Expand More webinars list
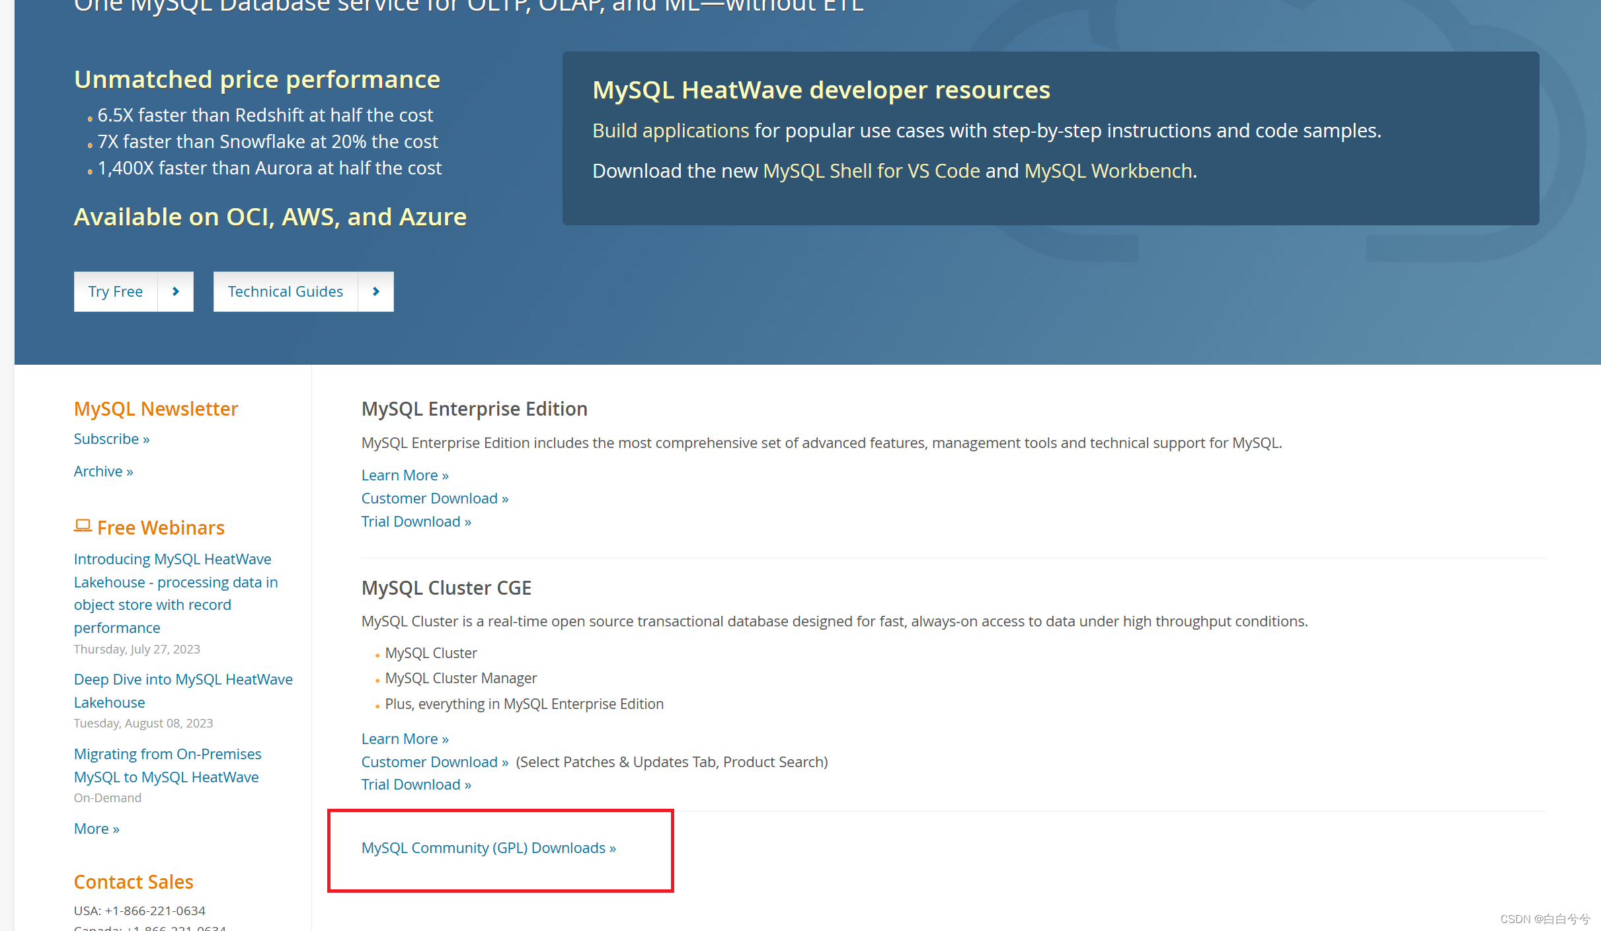Viewport: 1601px width, 931px height. 97,828
